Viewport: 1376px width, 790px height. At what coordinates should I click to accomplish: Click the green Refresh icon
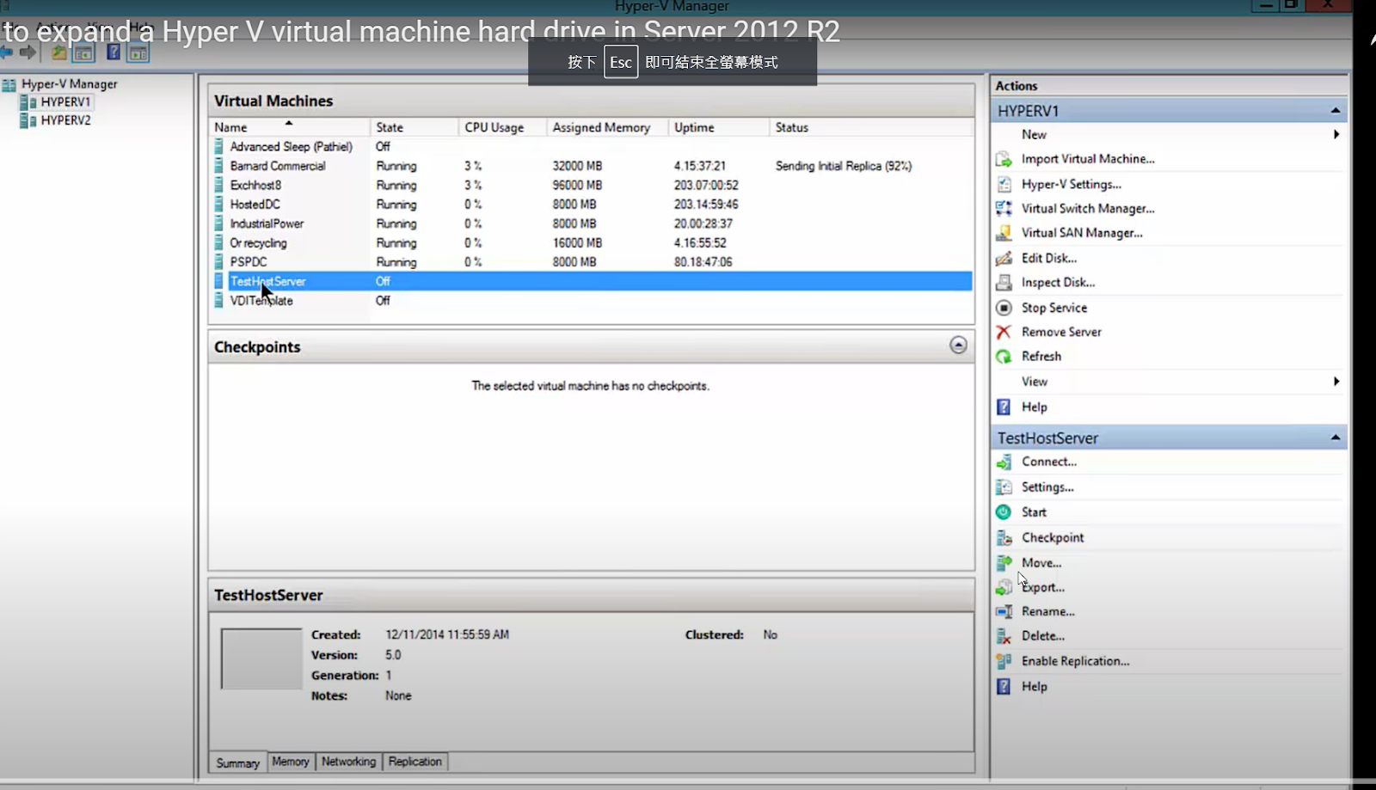(x=1004, y=356)
